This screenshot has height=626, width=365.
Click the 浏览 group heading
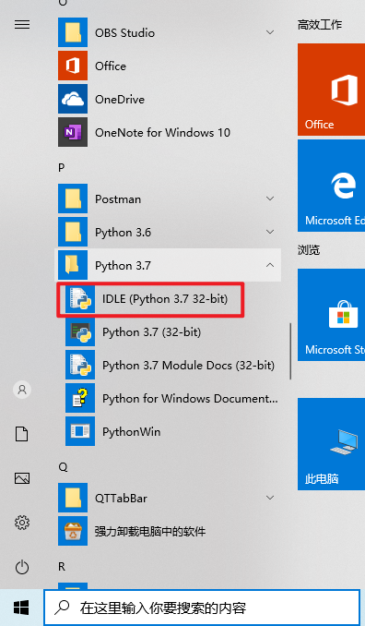coord(309,250)
